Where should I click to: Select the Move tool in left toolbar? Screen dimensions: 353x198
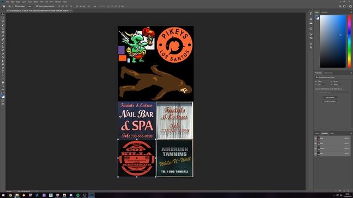[3, 14]
